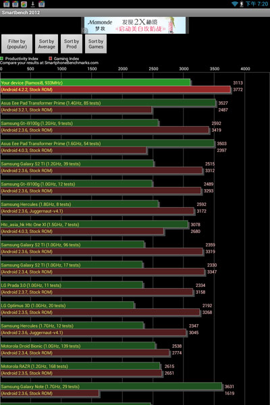
Task: Click the 2774 score value
Action: pos(177,352)
